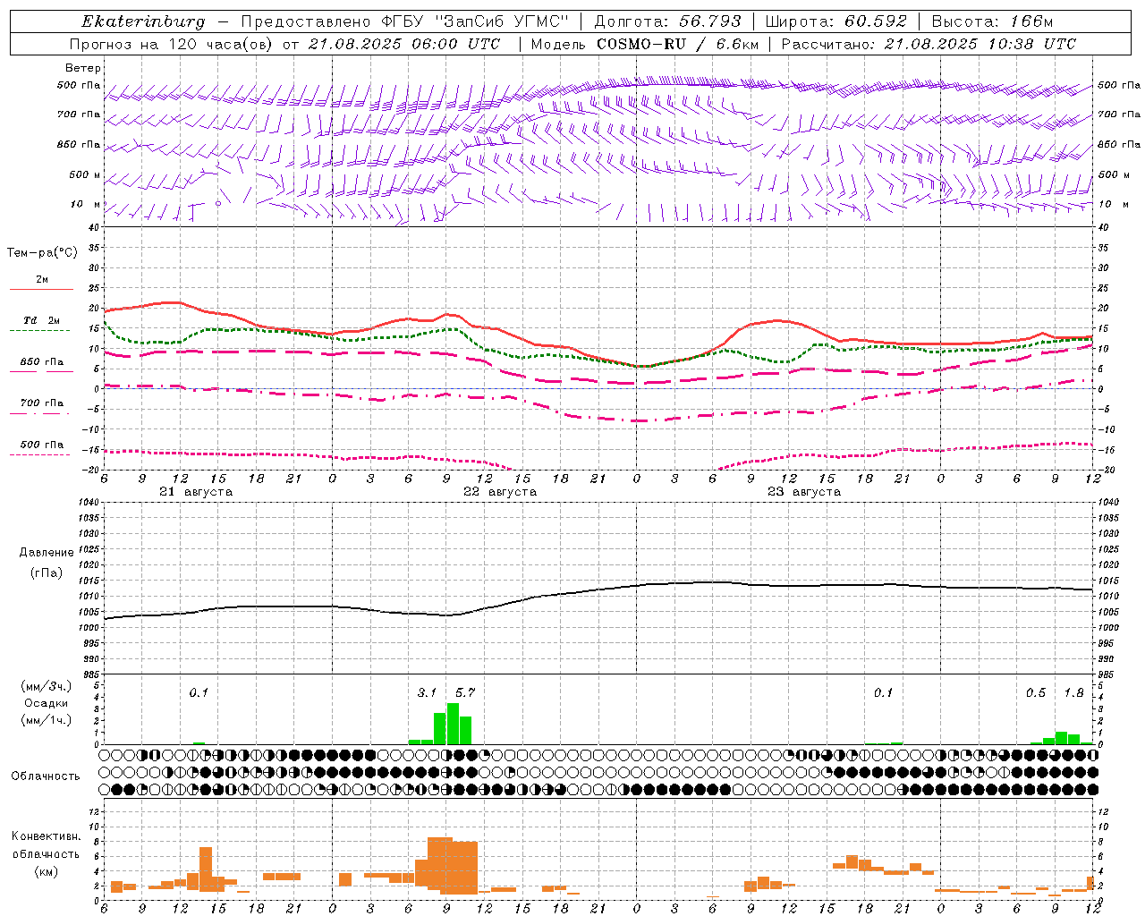Select the 'Высота: 166м' elevation text
1145x916 pixels.
click(x=992, y=21)
